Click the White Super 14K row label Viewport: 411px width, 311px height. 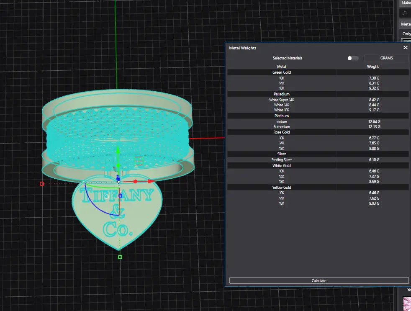point(282,100)
